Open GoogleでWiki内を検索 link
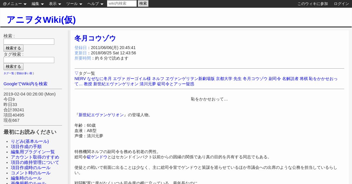This screenshot has height=184, width=352. click(26, 84)
